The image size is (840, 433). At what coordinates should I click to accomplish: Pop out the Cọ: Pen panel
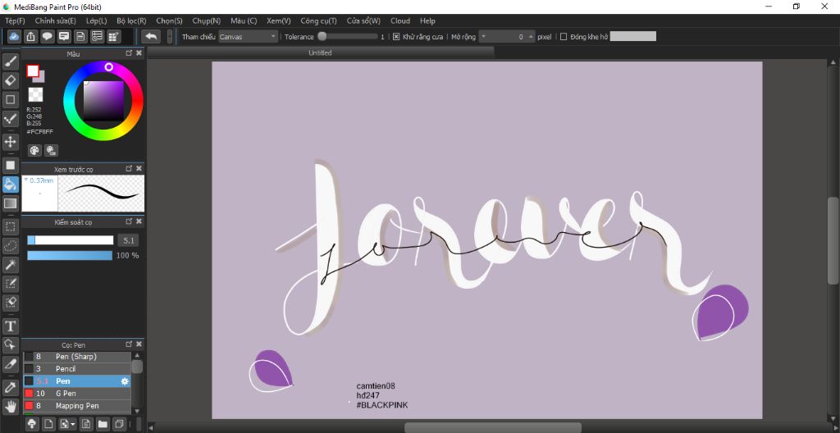pos(129,344)
